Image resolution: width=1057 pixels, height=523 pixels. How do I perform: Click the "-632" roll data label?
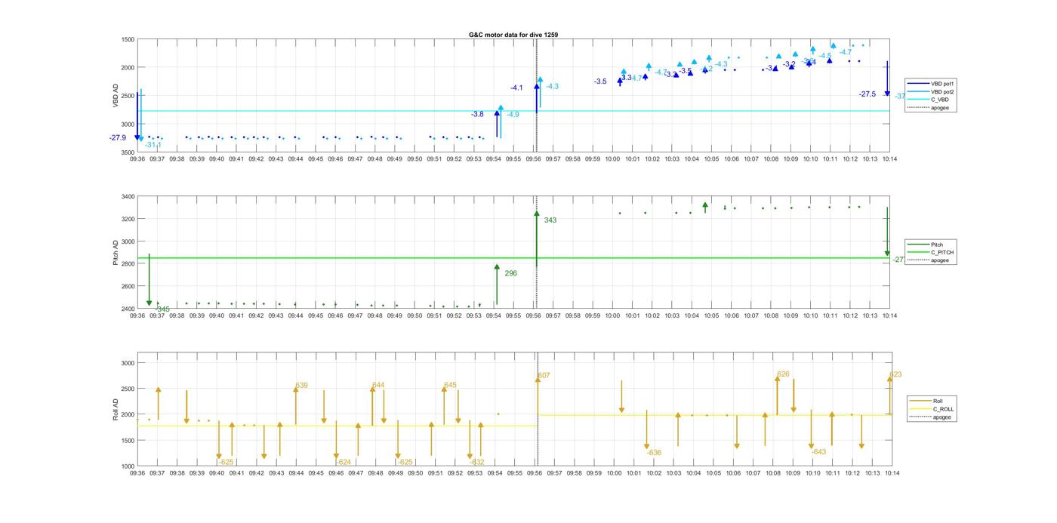click(x=476, y=463)
